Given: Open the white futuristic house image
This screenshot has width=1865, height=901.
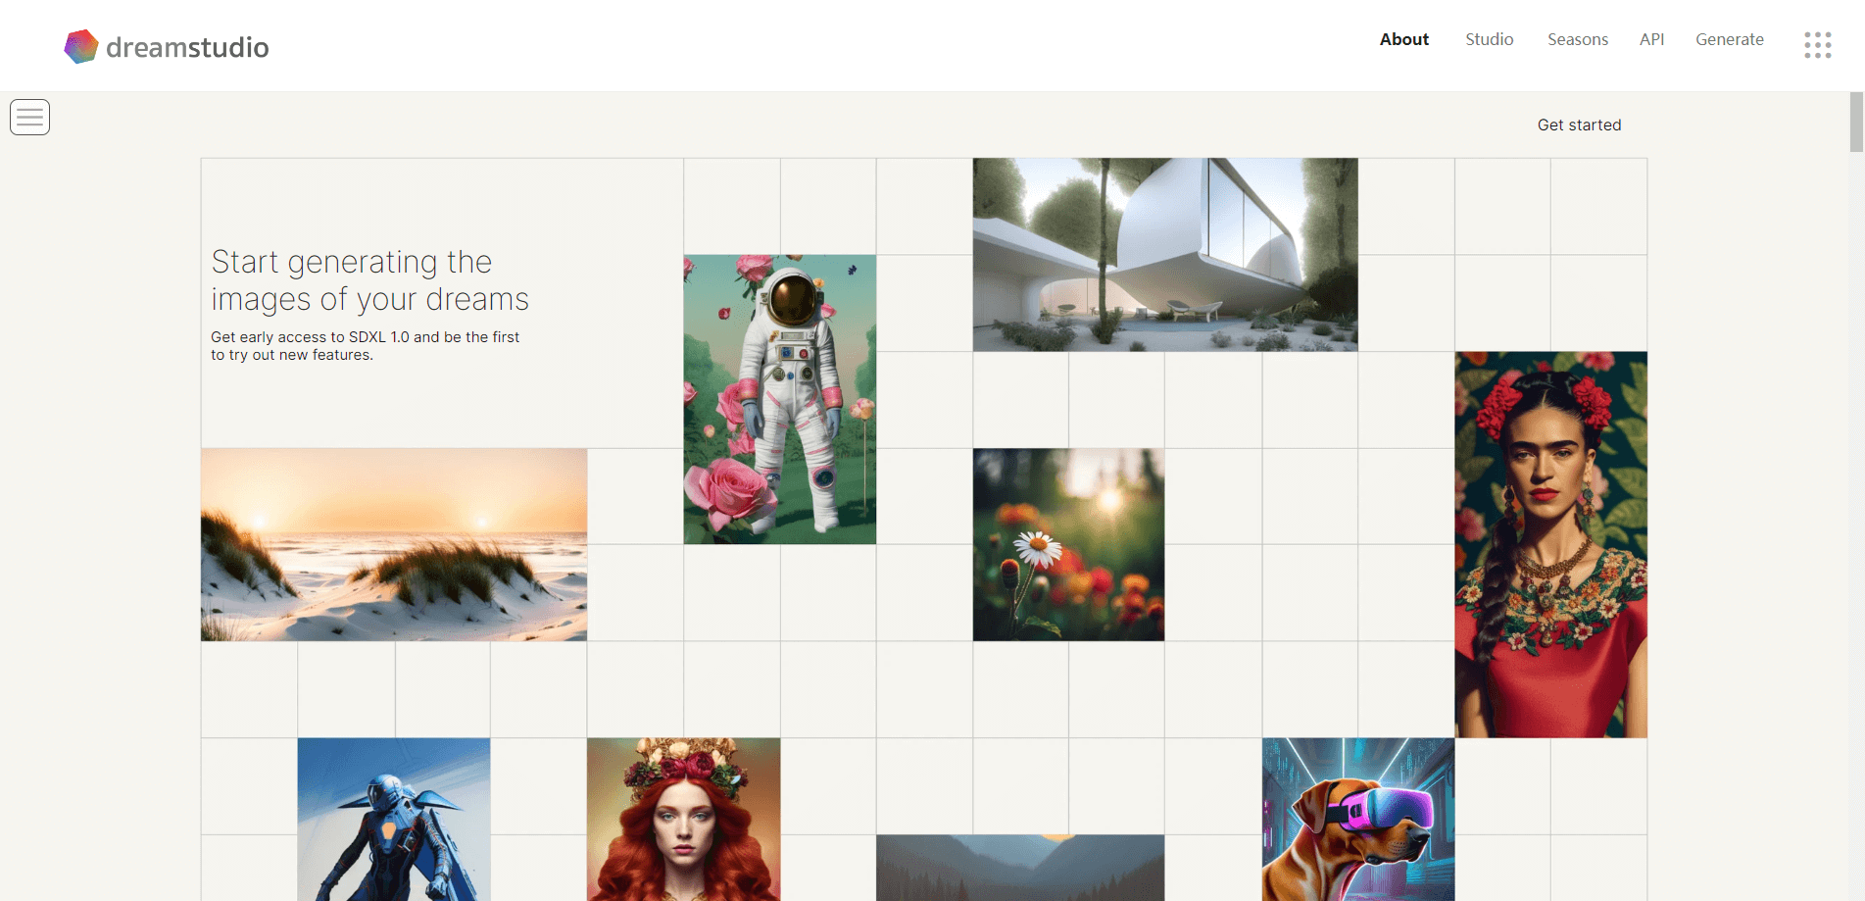Looking at the screenshot, I should pyautogui.click(x=1165, y=255).
